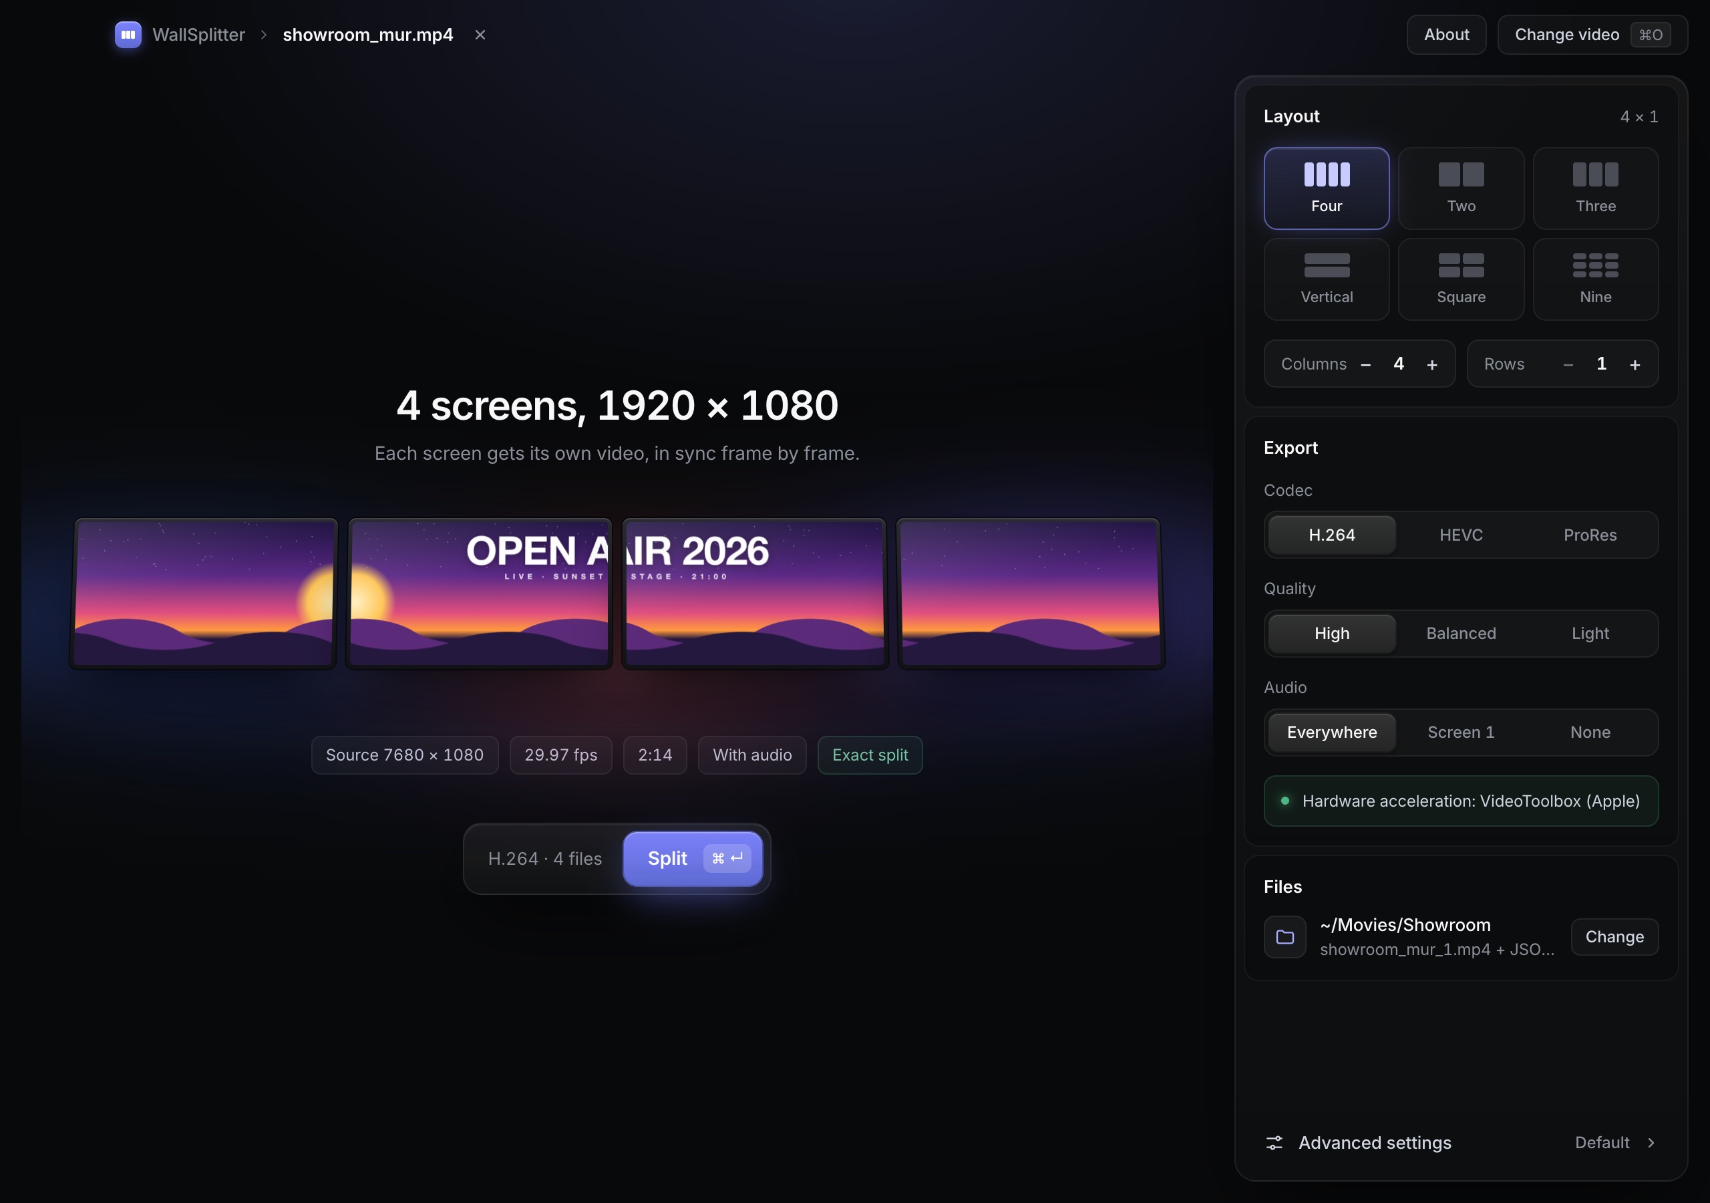Close the showroom_mur.mp4 file

pyautogui.click(x=480, y=34)
